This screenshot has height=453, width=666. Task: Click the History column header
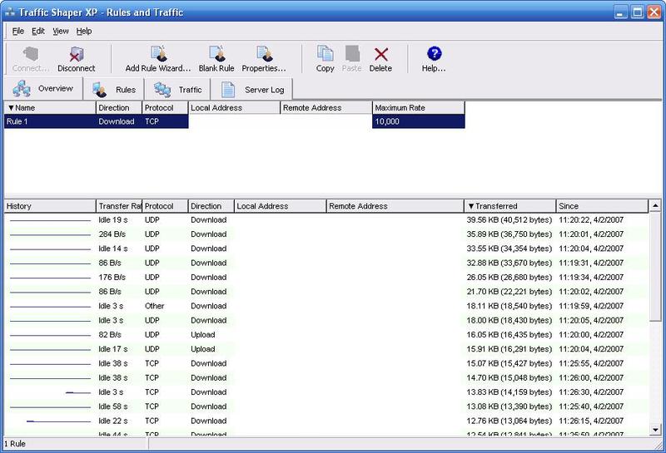(50, 206)
